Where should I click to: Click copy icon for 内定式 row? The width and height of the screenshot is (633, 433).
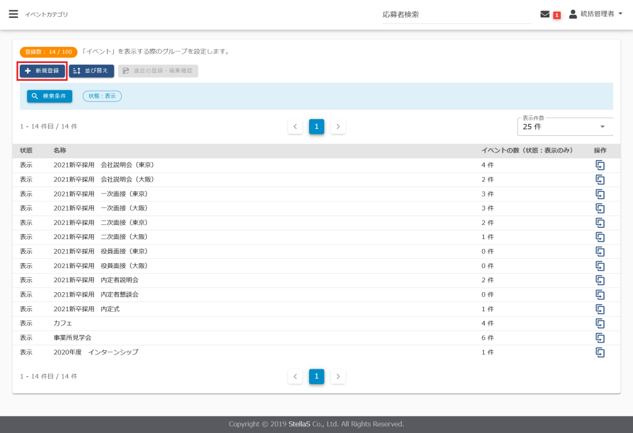(x=599, y=309)
